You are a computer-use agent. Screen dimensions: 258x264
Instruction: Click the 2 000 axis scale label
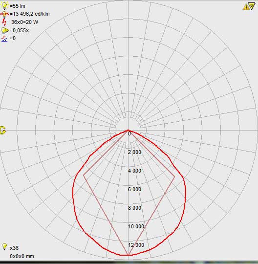(134, 152)
